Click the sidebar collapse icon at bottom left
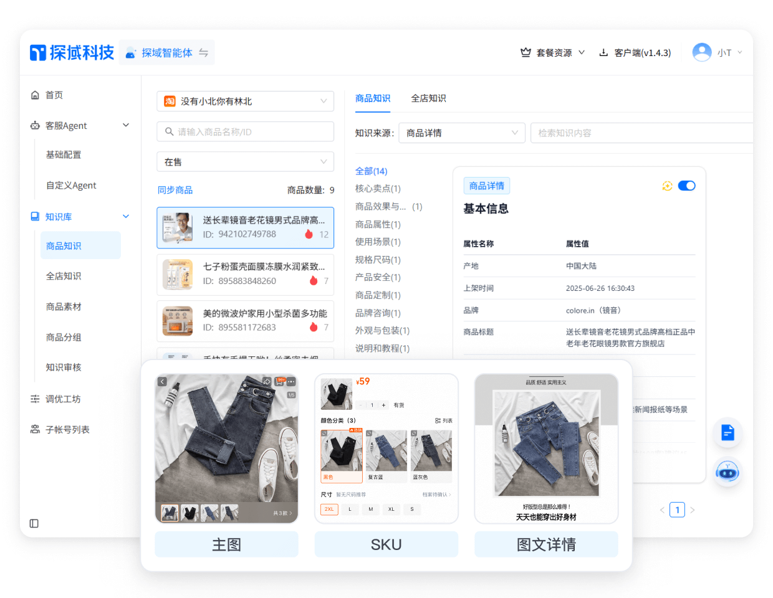 pyautogui.click(x=33, y=524)
